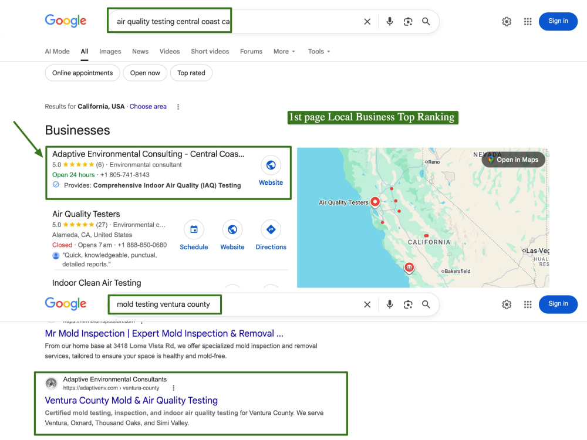587x440 pixels.
Task: Open Adaptive Environmental Consulting business listing
Action: pyautogui.click(x=149, y=154)
